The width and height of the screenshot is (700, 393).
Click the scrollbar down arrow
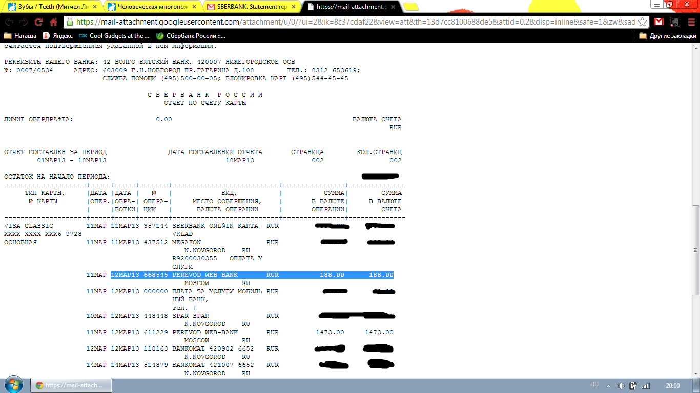pos(695,374)
